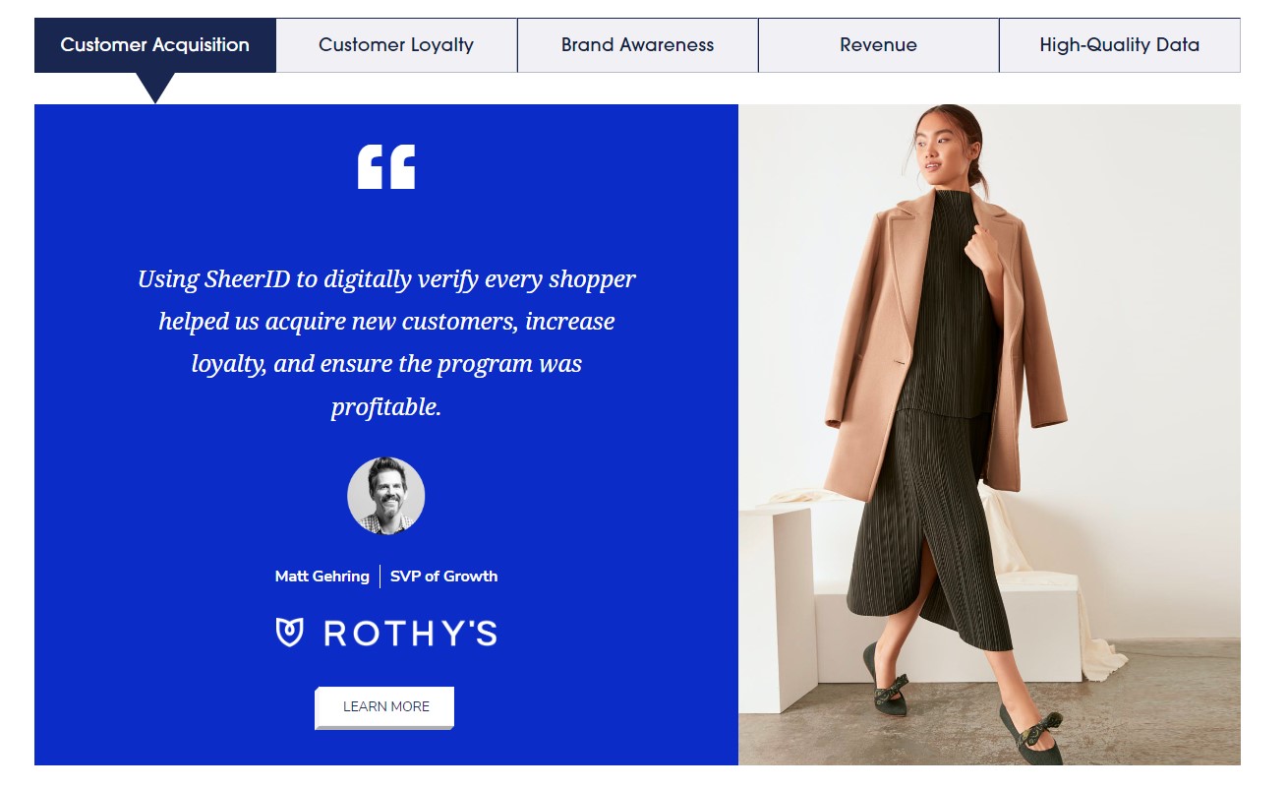Show the High-Quality Data tab
The height and width of the screenshot is (789, 1287).
click(x=1119, y=45)
